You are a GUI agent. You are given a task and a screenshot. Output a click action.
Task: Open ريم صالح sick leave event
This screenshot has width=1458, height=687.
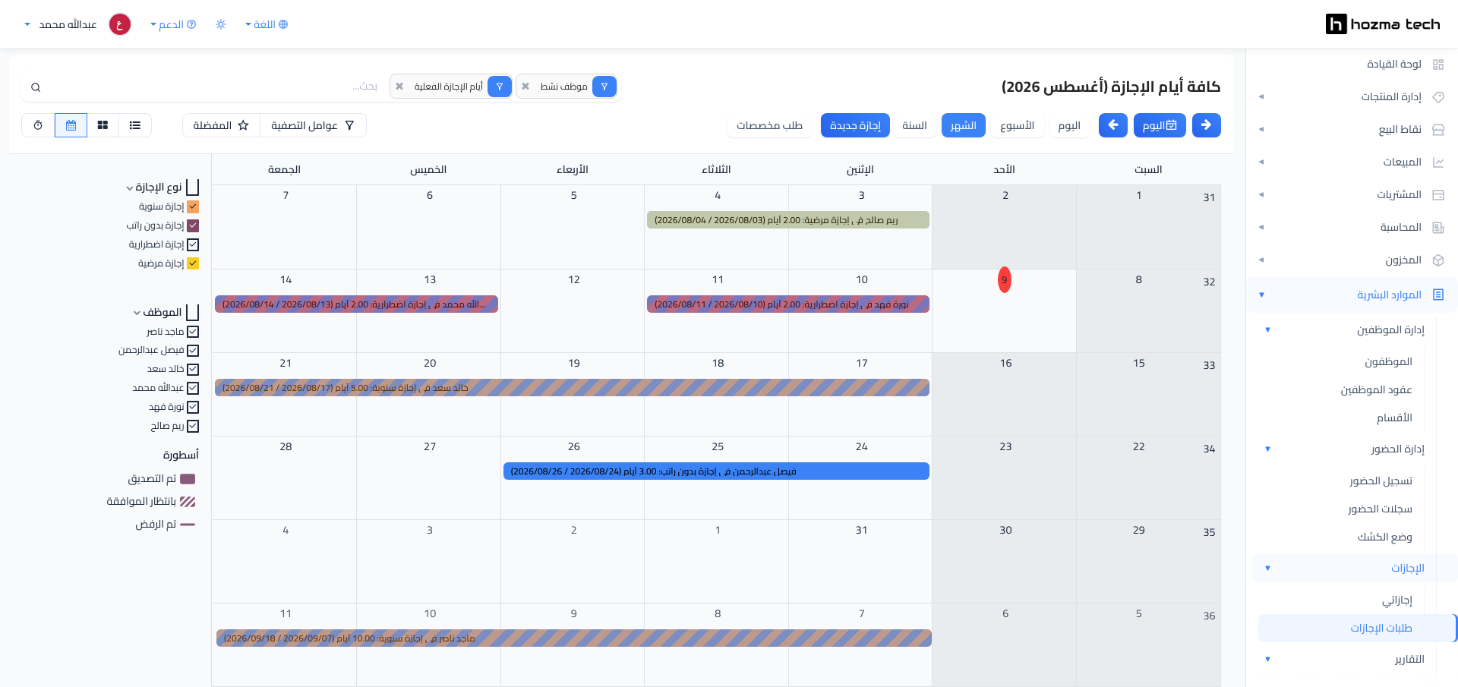[x=787, y=220]
